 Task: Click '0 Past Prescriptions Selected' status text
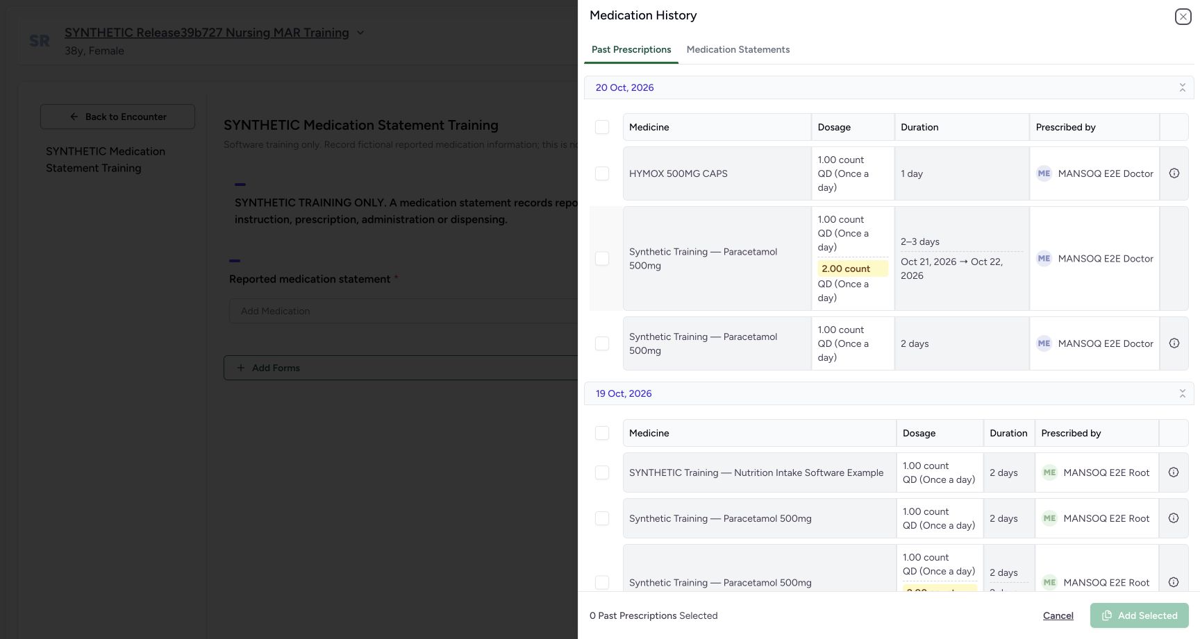click(x=653, y=615)
